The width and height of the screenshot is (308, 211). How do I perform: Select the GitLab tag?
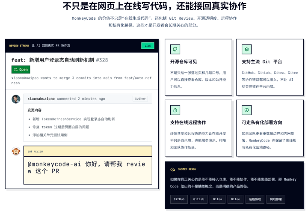(x=198, y=199)
